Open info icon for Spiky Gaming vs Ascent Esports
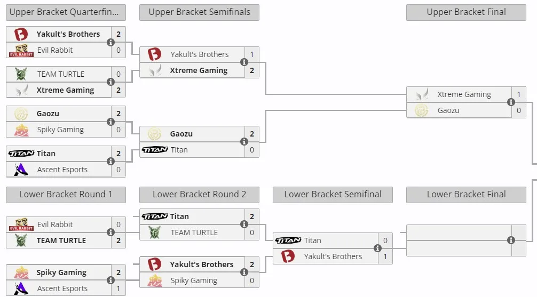The image size is (537, 297). point(110,280)
